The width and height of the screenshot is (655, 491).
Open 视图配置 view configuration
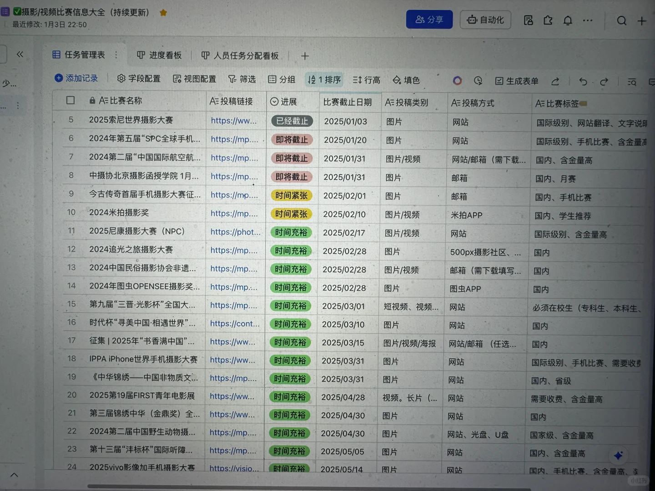pyautogui.click(x=194, y=79)
